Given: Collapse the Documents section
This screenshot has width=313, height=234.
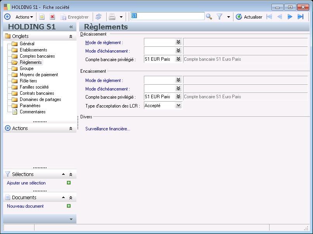Looking at the screenshot, I should tap(71, 198).
